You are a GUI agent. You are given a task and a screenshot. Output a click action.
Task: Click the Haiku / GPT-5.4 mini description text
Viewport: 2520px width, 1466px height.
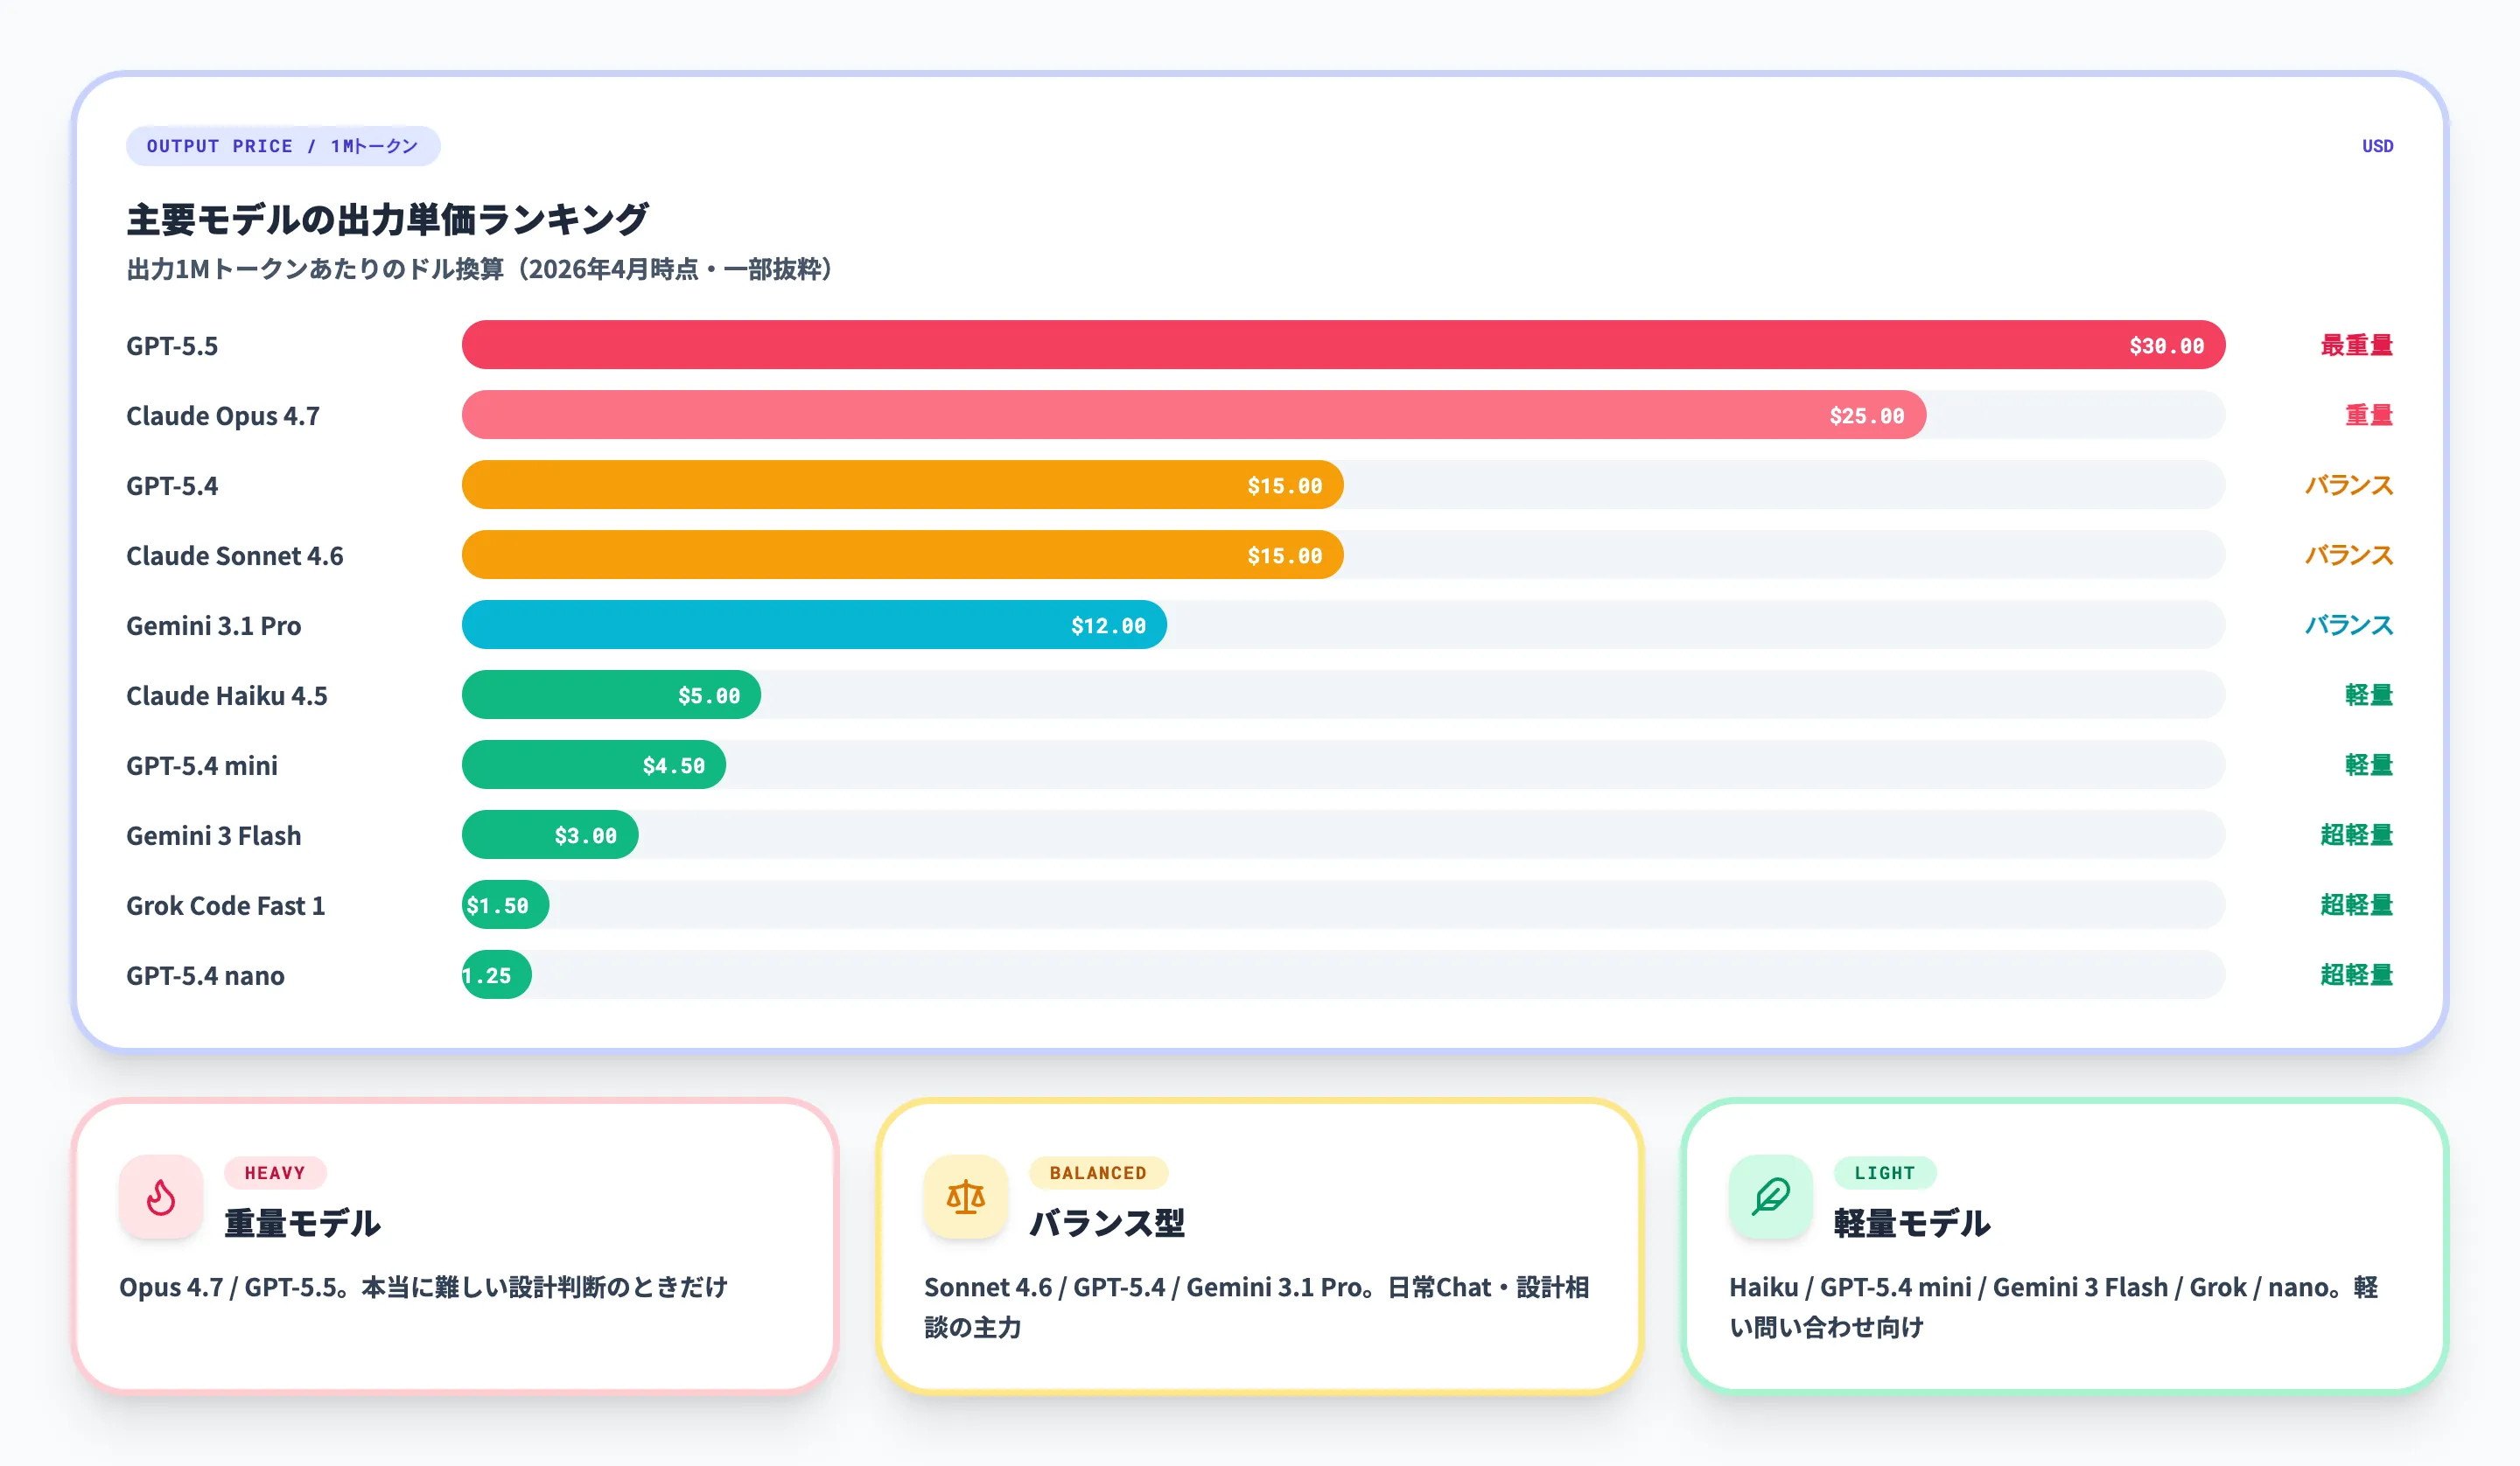(2054, 1307)
